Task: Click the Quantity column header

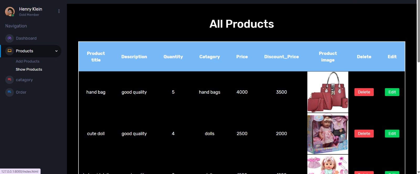Action: pos(173,57)
